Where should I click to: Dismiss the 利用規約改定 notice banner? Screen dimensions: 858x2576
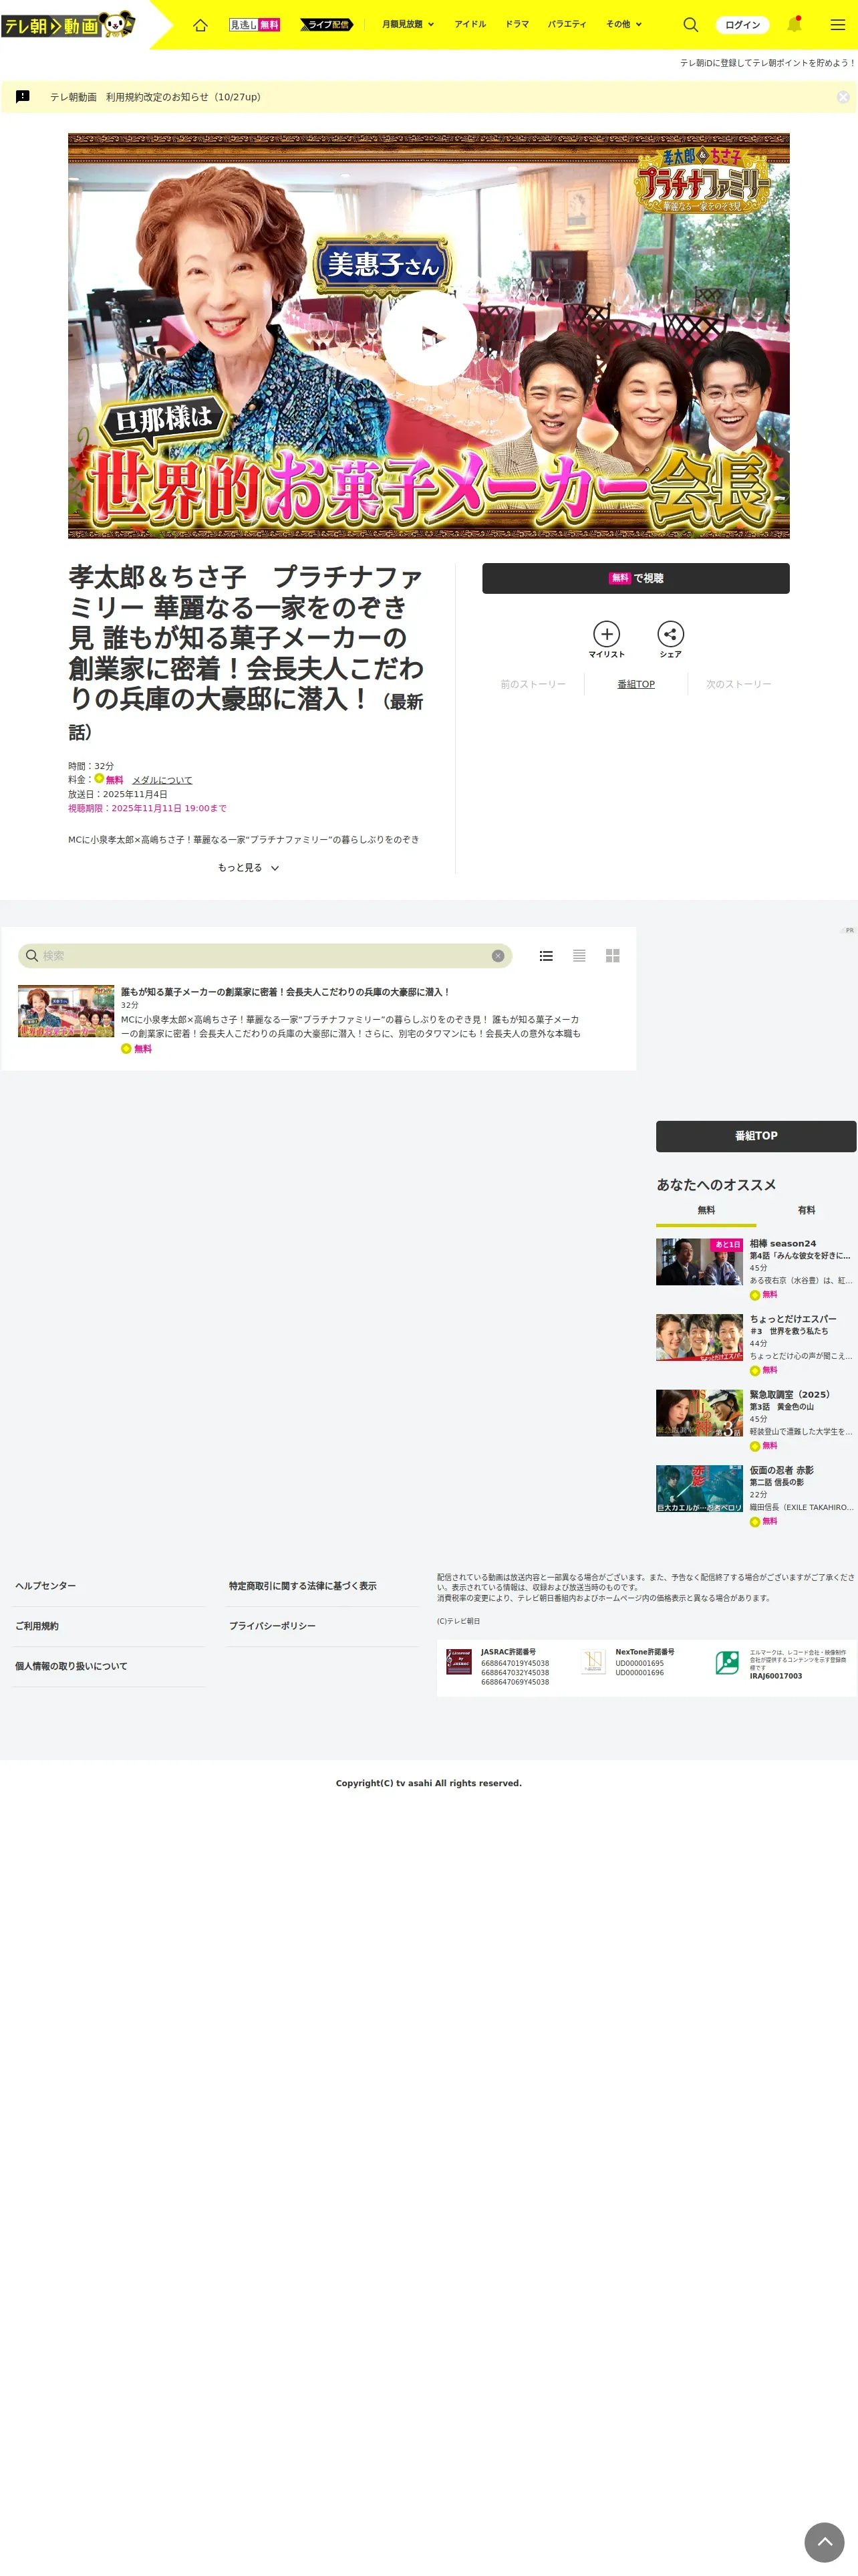pyautogui.click(x=843, y=97)
